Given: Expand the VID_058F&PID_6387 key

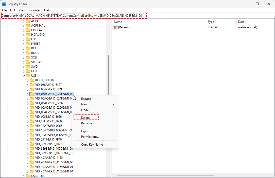Looking at the screenshot, I should click(28, 85).
